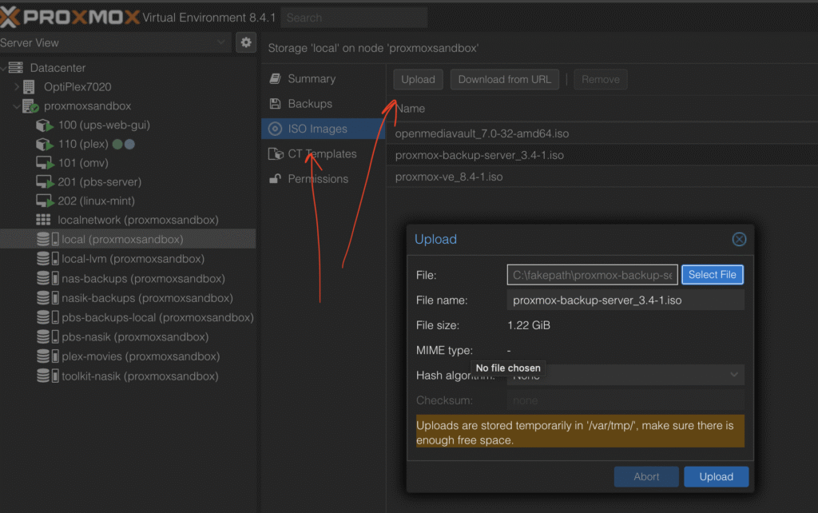Select VM 101 omv monitor icon
Screen dimensions: 818x513
pos(45,163)
